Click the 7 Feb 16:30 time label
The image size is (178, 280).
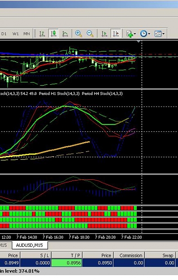[53, 237]
